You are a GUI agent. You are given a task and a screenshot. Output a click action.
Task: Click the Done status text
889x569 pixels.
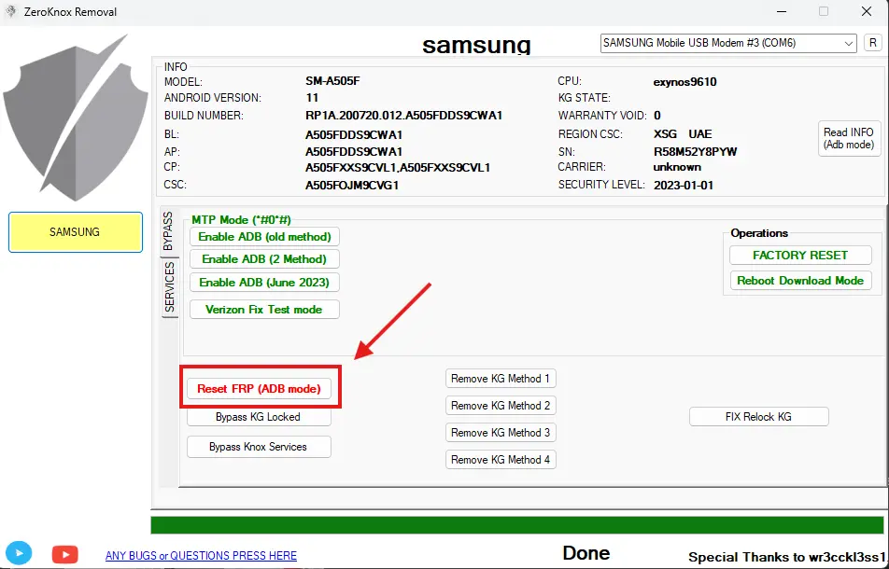[x=586, y=552]
